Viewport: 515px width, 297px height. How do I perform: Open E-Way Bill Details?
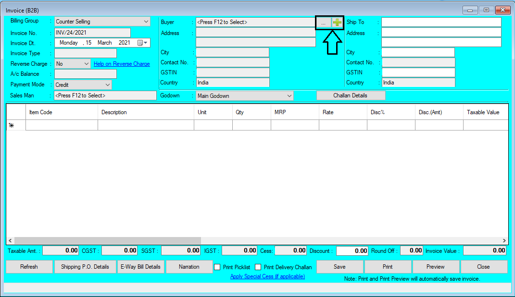pyautogui.click(x=140, y=267)
